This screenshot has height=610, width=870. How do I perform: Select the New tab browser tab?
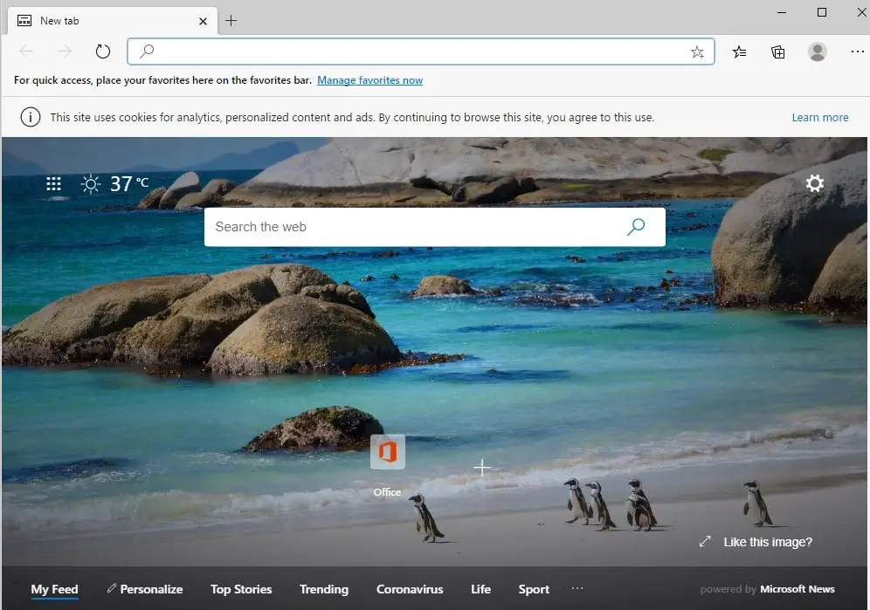pos(113,21)
